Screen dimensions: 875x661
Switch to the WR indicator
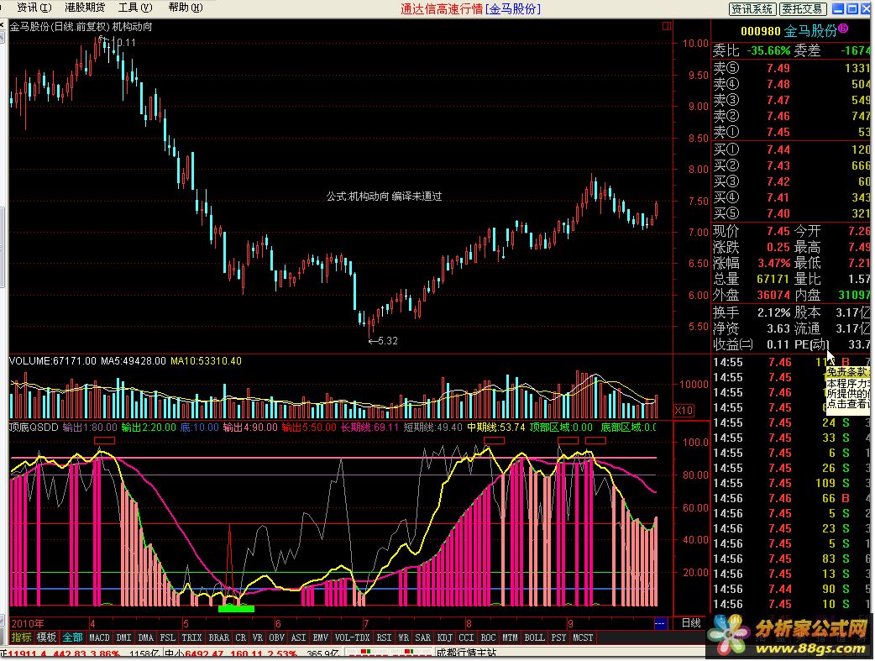pyautogui.click(x=403, y=637)
